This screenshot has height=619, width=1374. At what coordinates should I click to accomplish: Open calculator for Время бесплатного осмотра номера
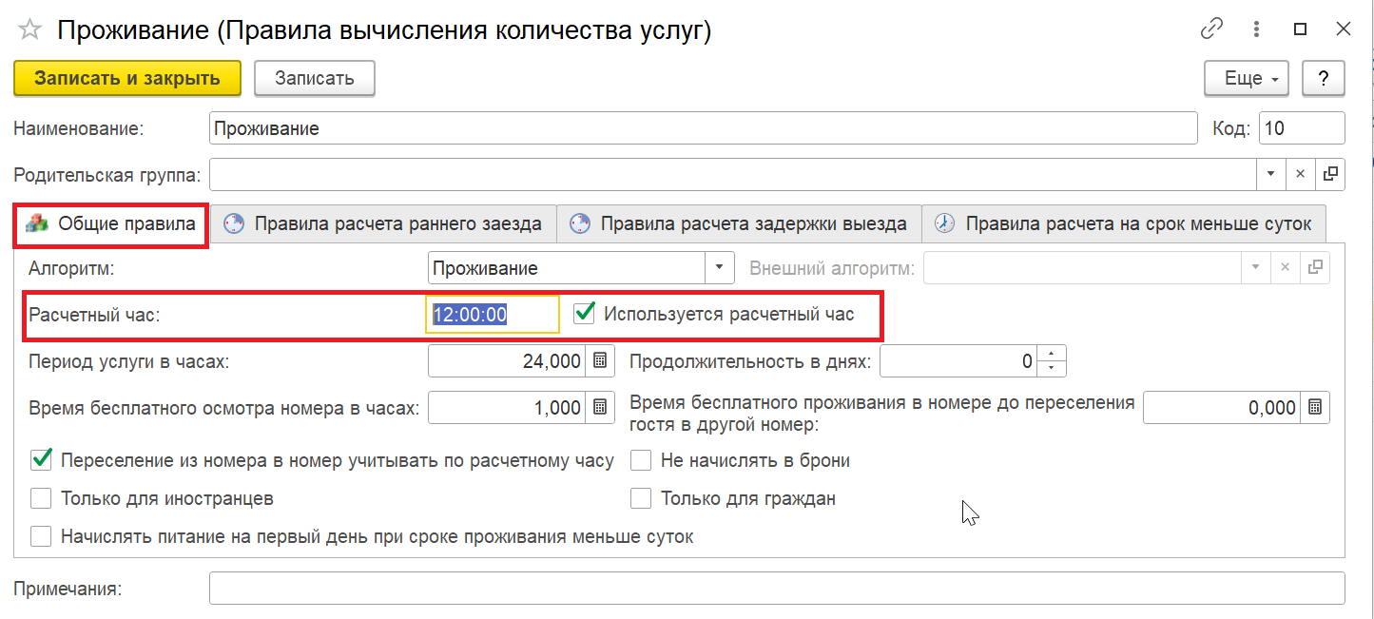tap(599, 408)
